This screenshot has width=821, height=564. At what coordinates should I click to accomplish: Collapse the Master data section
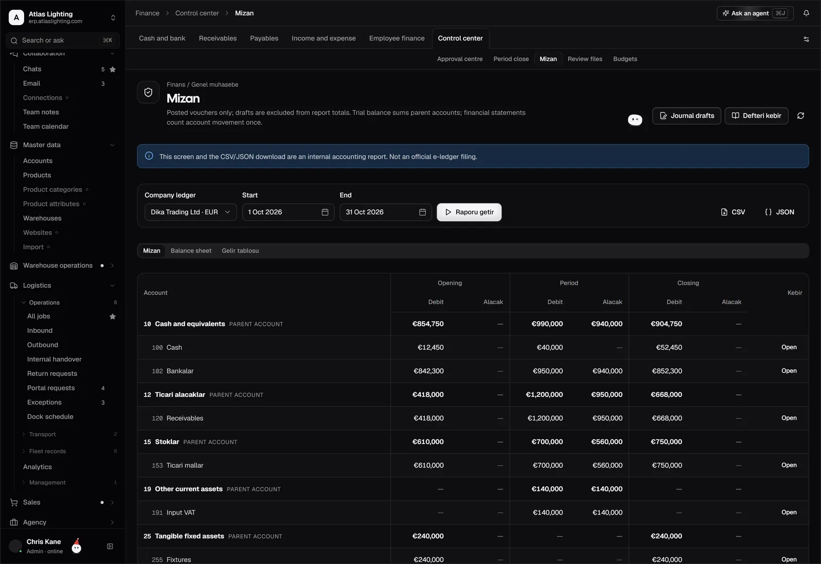pyautogui.click(x=112, y=145)
